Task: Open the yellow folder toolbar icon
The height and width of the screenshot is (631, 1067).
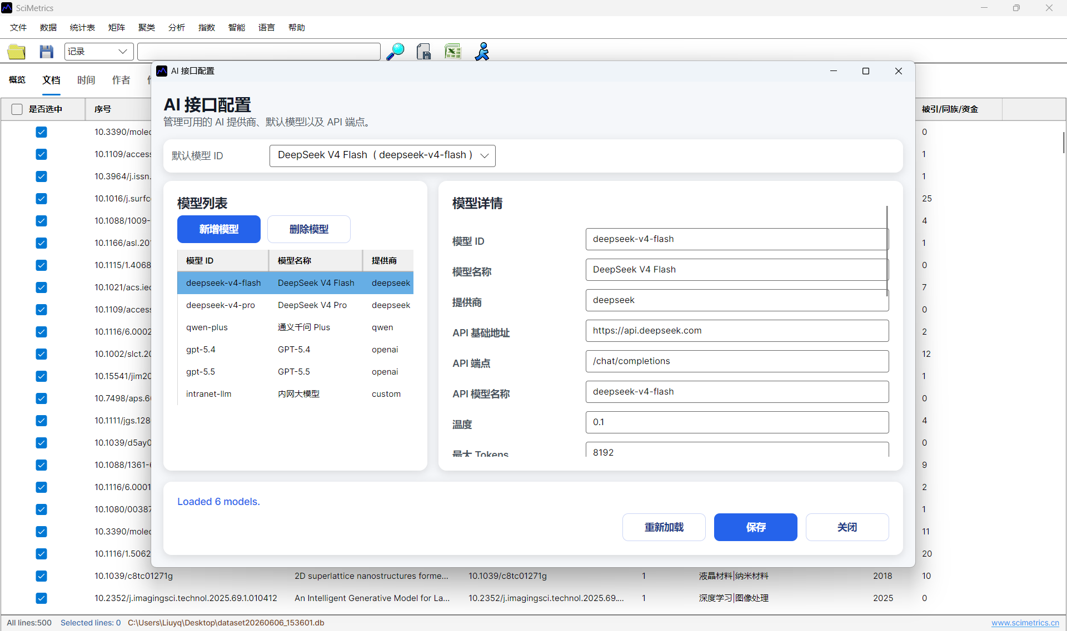Action: pos(17,52)
